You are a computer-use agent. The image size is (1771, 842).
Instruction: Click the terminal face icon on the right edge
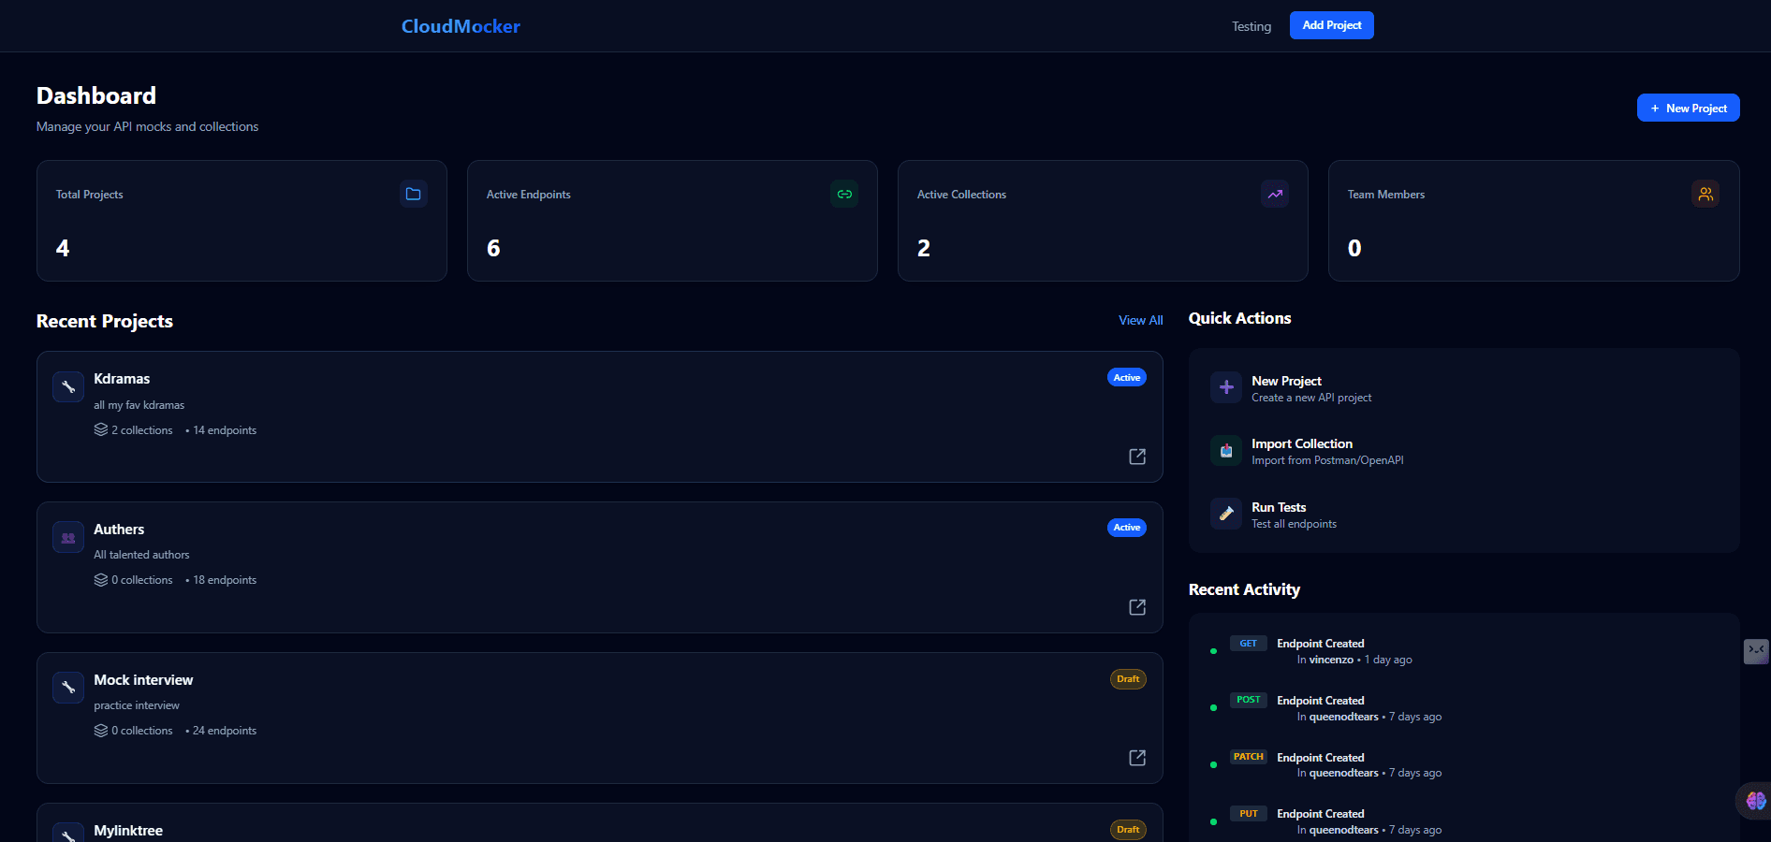(x=1754, y=651)
